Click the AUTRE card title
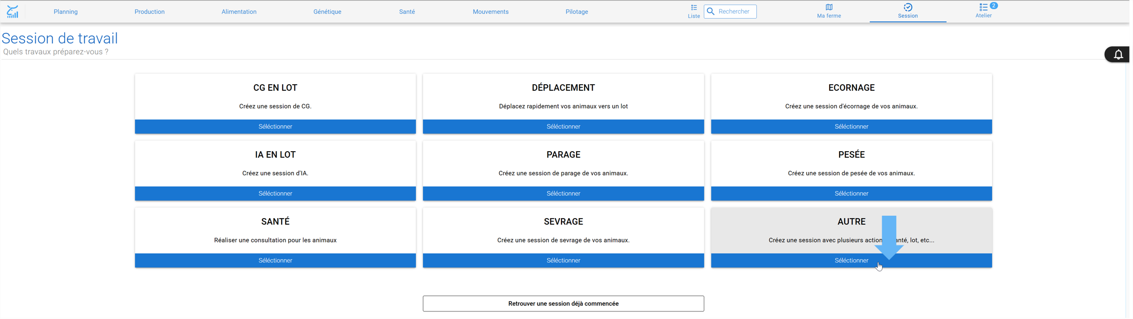1133x319 pixels. click(851, 222)
